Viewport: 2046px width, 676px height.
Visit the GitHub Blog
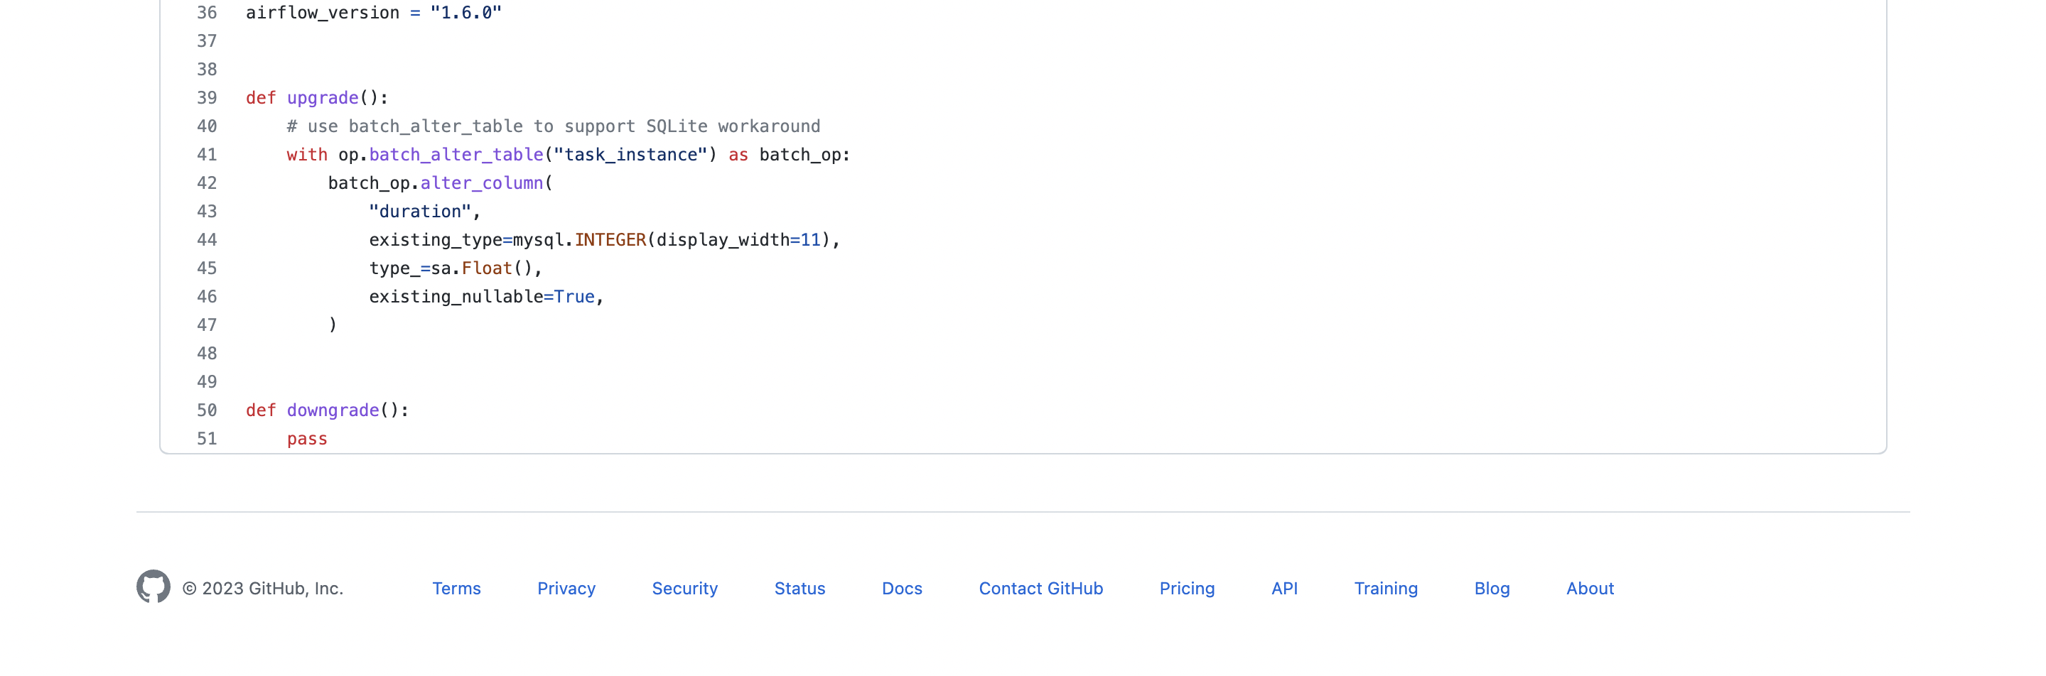click(x=1492, y=588)
